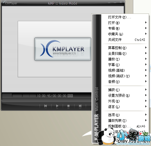Expand the 收藏夹(A) submenu
151x146 pixels.
pos(125,34)
